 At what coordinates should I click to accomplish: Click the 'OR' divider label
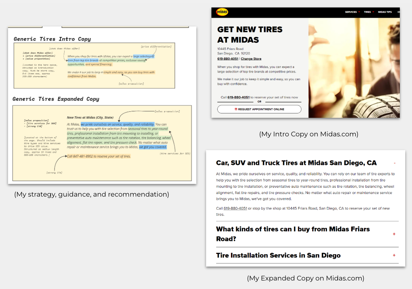point(259,102)
